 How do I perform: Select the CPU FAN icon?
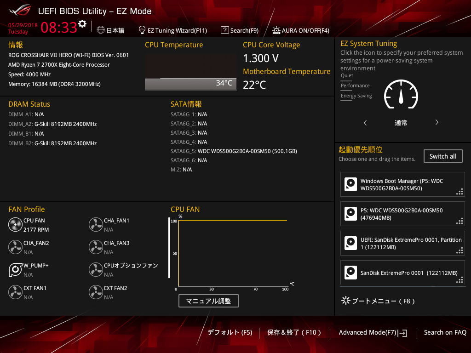tap(15, 224)
